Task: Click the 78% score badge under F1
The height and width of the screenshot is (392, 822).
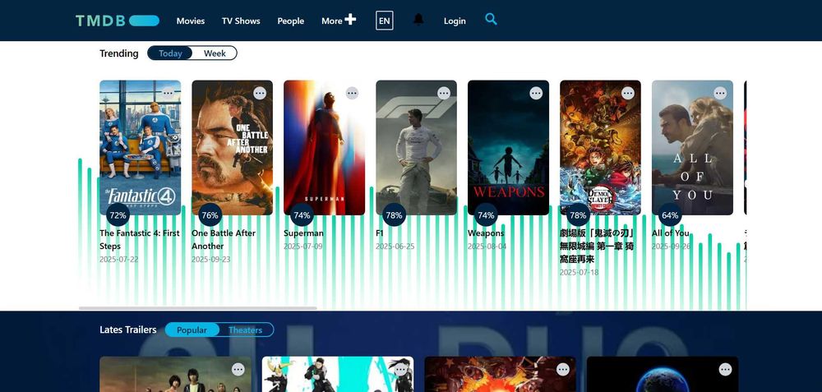Action: [394, 214]
